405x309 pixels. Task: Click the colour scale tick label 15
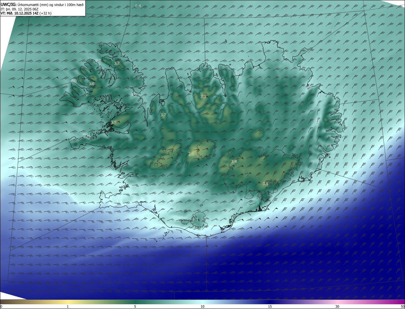[270, 307]
